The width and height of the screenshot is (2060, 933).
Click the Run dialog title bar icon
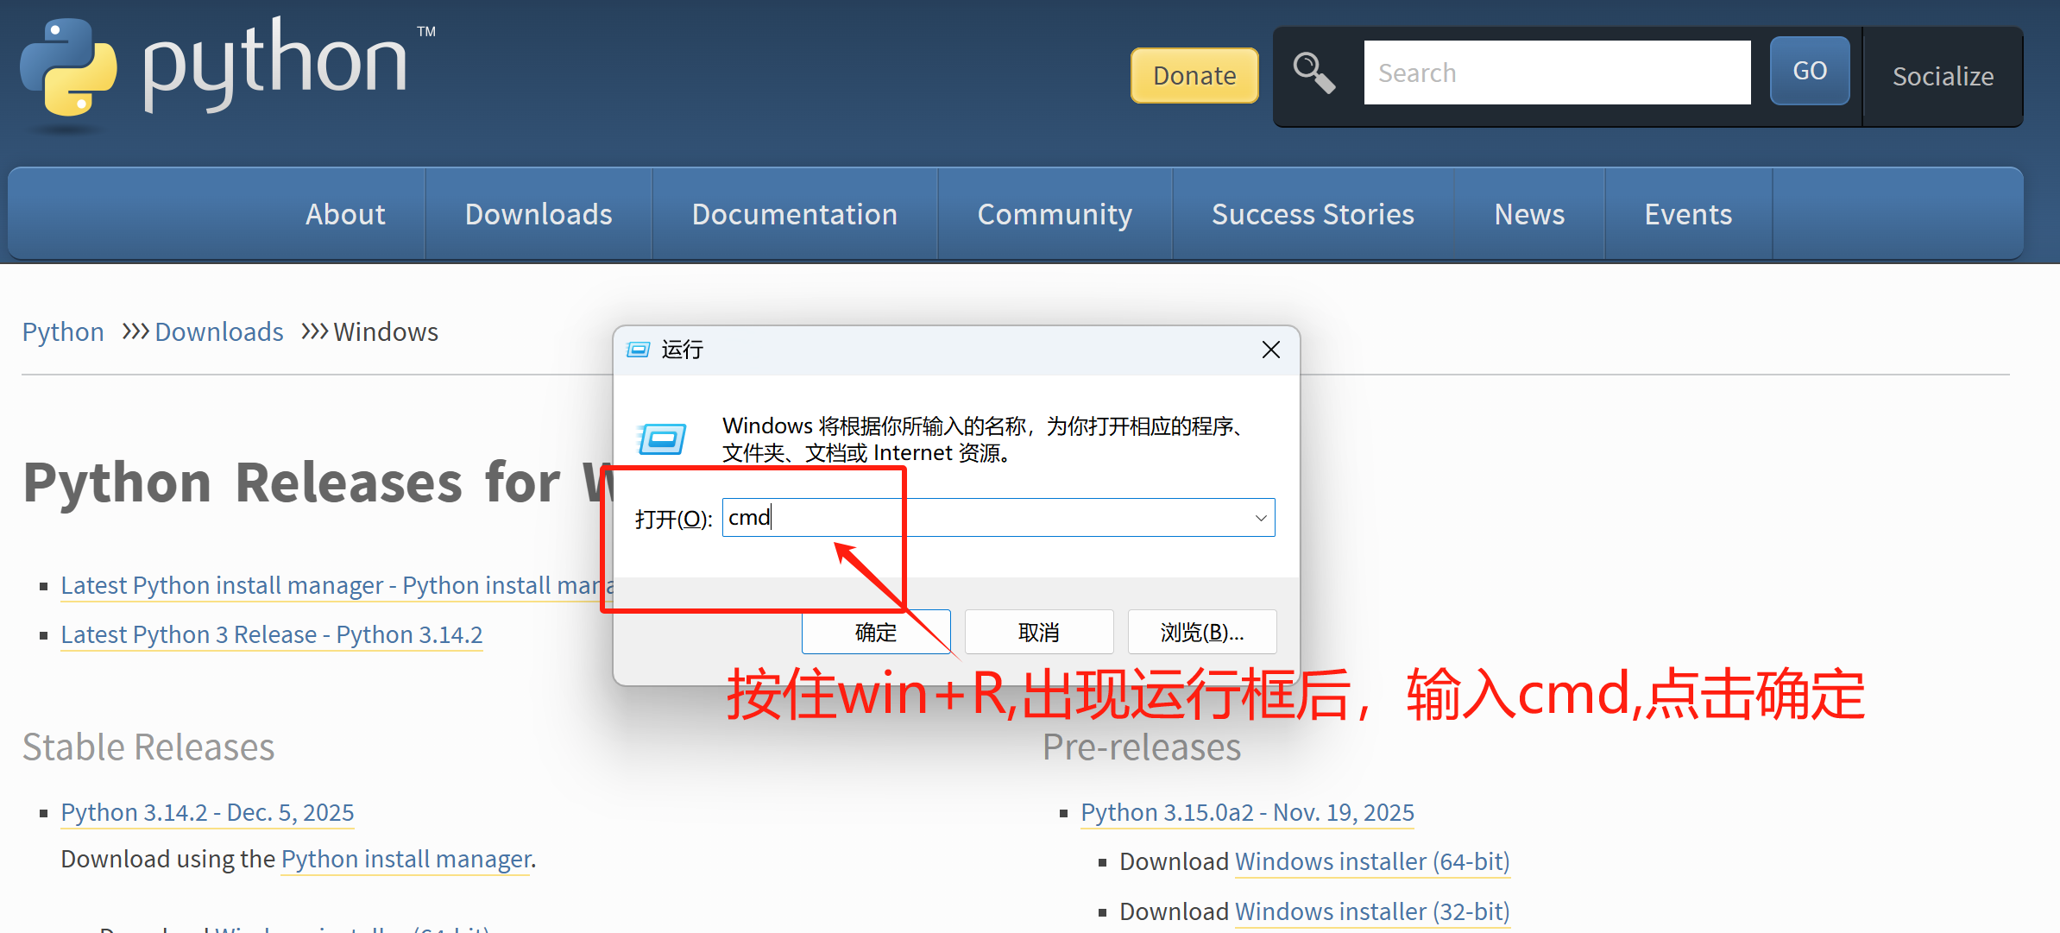coord(638,350)
